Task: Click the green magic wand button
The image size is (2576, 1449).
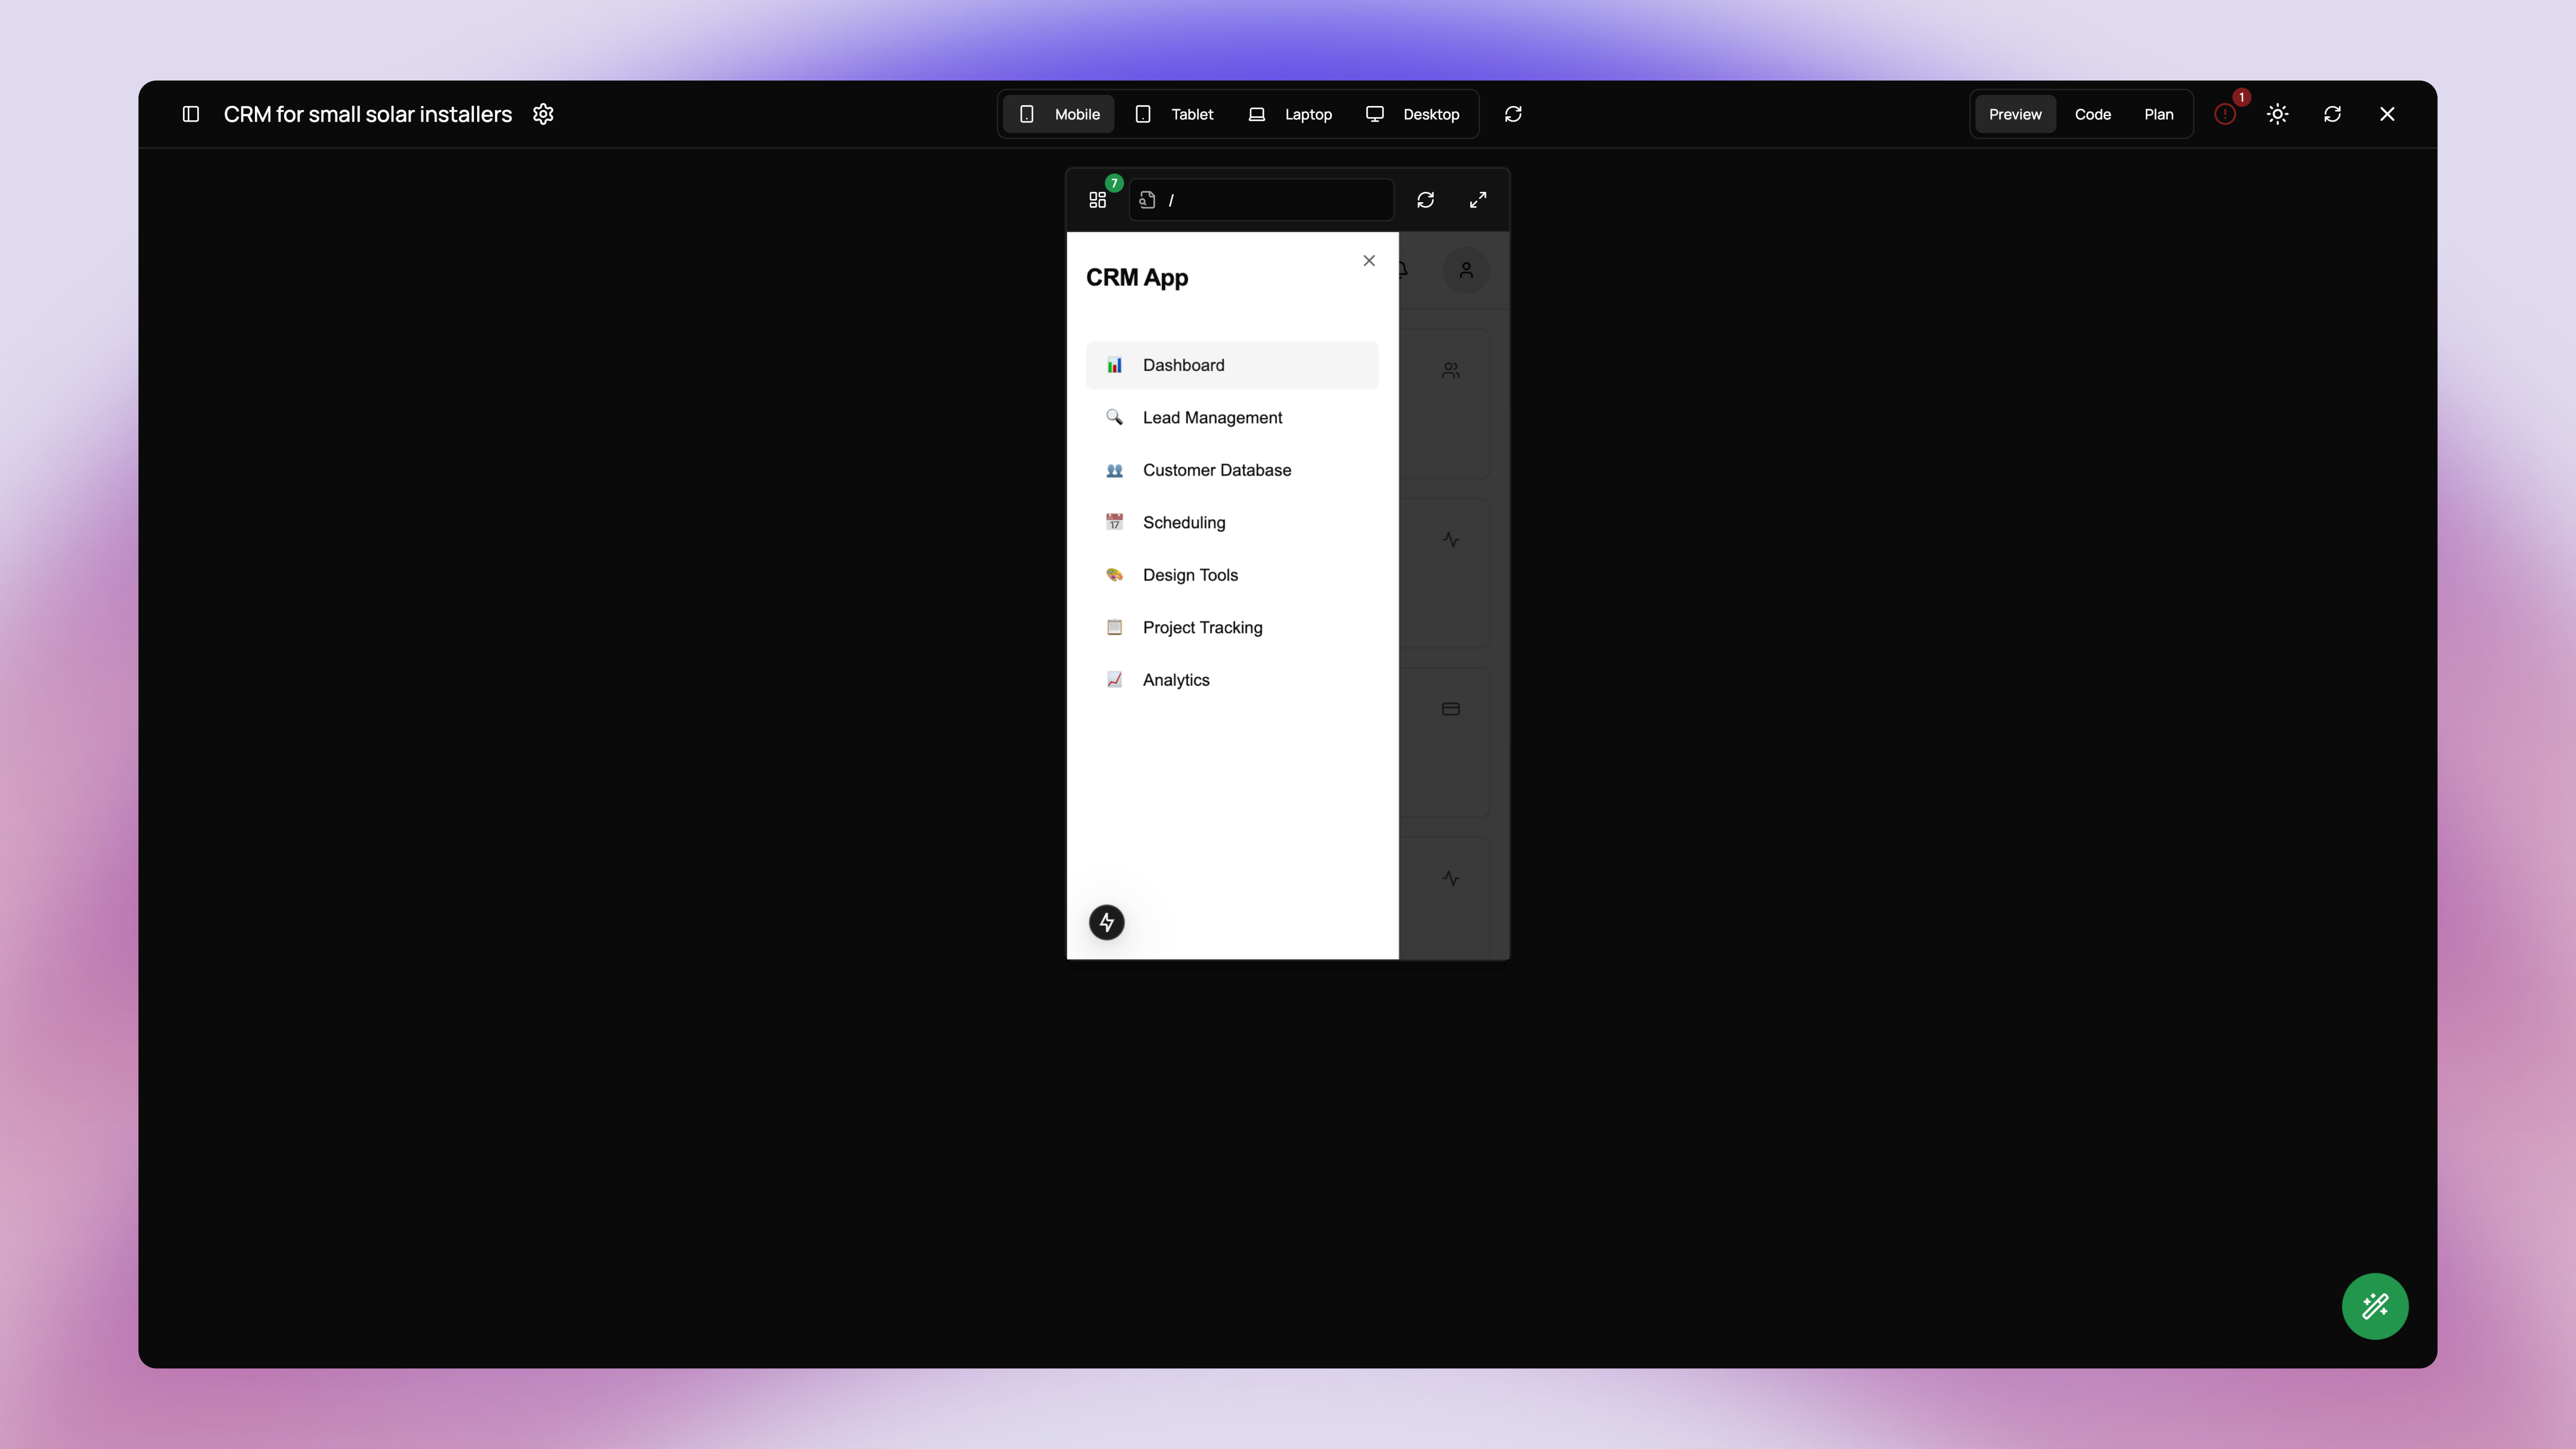Action: (2375, 1306)
